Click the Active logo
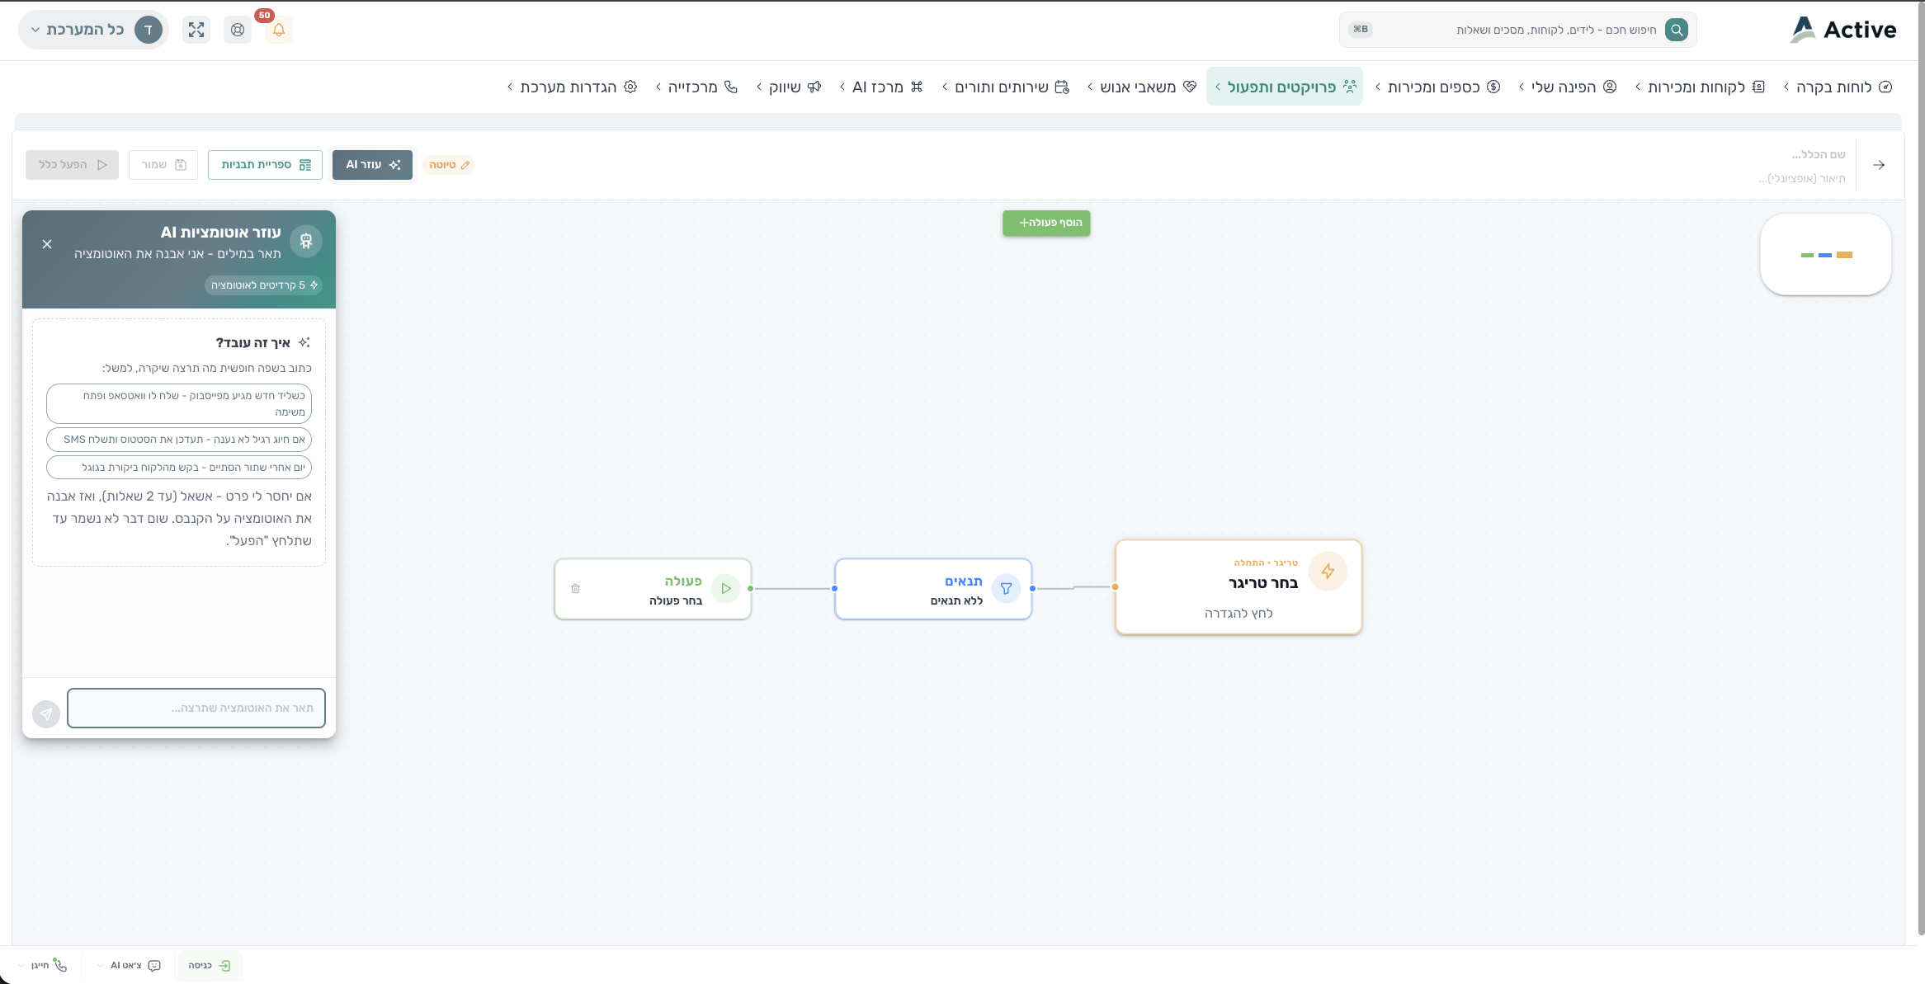 [1843, 30]
